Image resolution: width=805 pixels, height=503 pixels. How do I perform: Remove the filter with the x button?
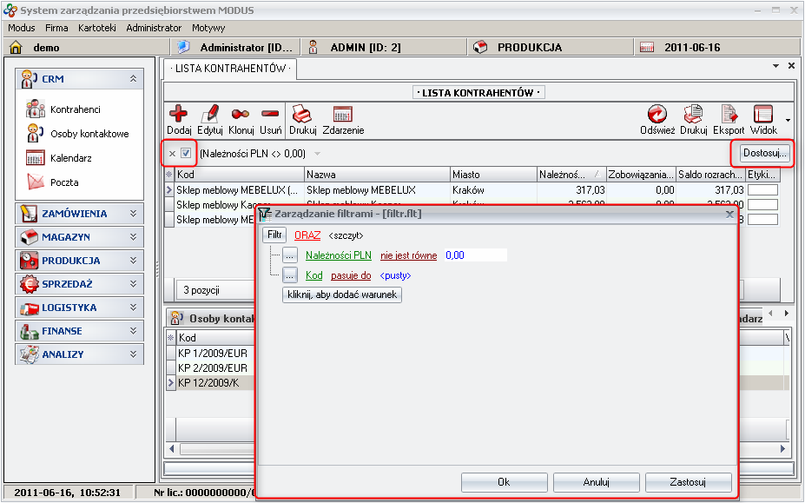172,154
